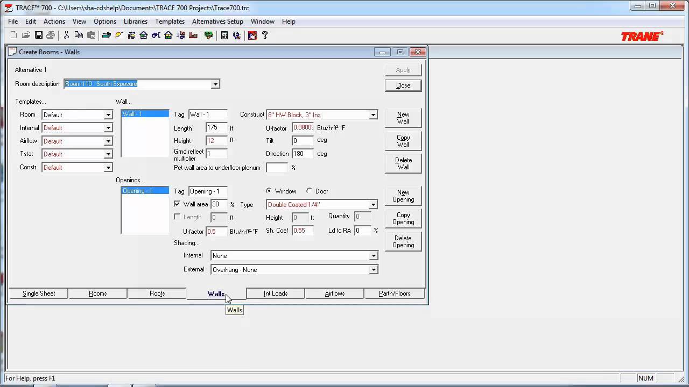The image size is (689, 387).
Task: Expand the opening Type dropdown
Action: (373, 204)
